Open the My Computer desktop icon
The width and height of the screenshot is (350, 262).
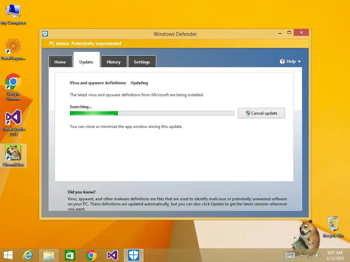pyautogui.click(x=13, y=14)
